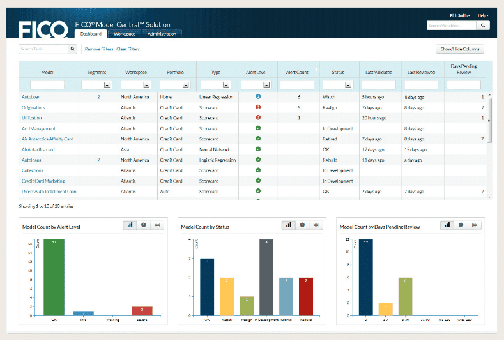Click the Days Pending Review filter box
Viewport: 504px width, 346px height.
click(x=464, y=85)
